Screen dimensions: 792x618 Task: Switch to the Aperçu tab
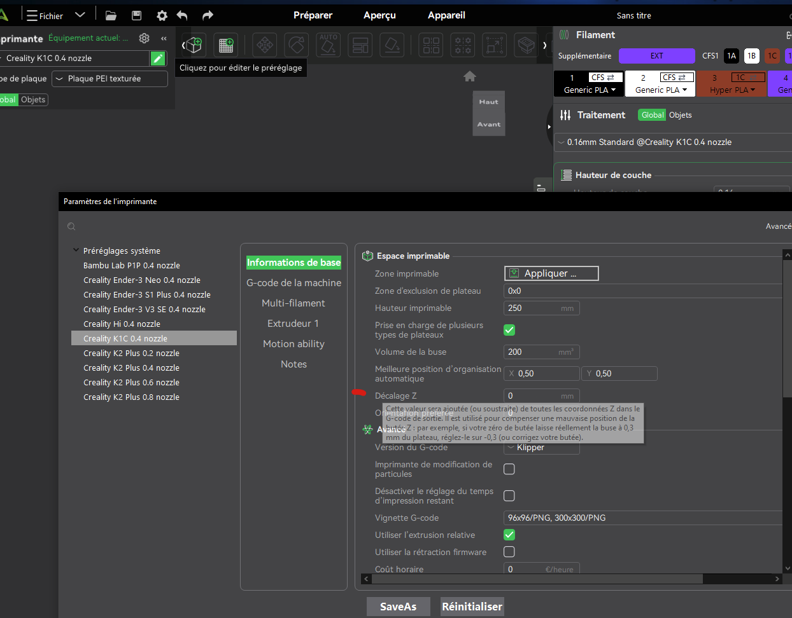[379, 15]
